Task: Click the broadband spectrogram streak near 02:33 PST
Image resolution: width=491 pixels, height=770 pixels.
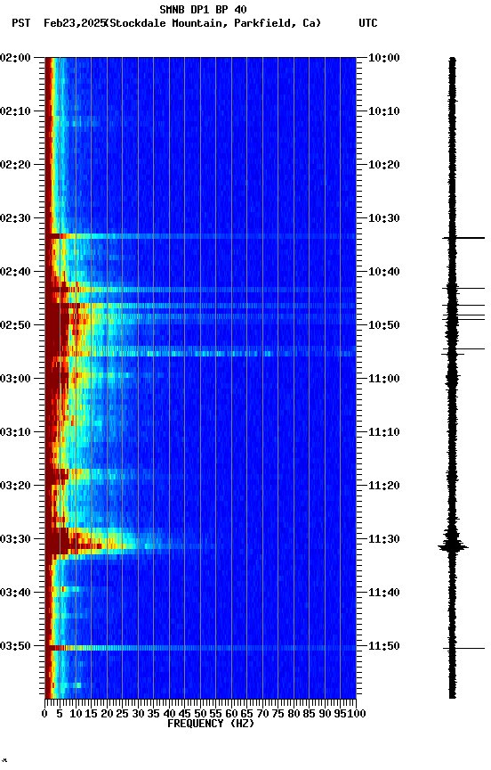Action: click(200, 237)
